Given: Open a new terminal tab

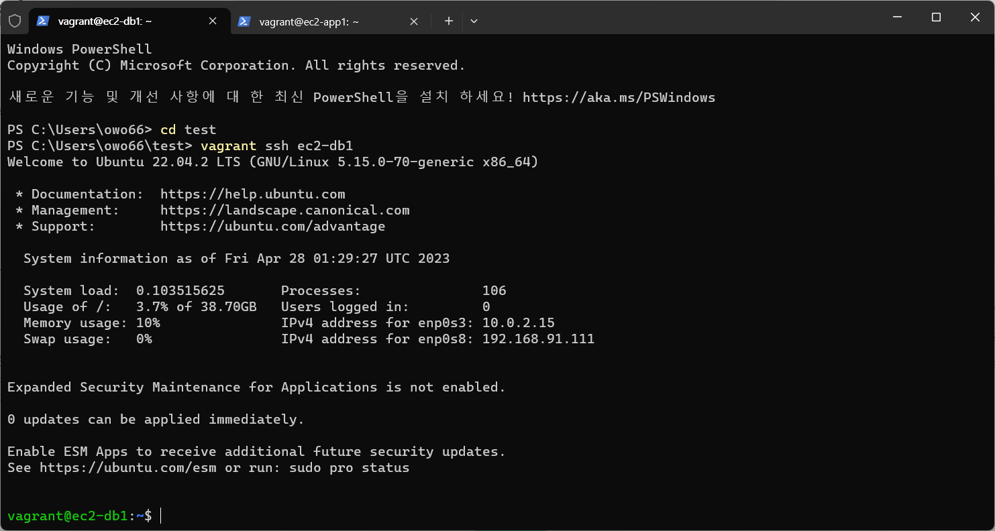Looking at the screenshot, I should coord(449,21).
